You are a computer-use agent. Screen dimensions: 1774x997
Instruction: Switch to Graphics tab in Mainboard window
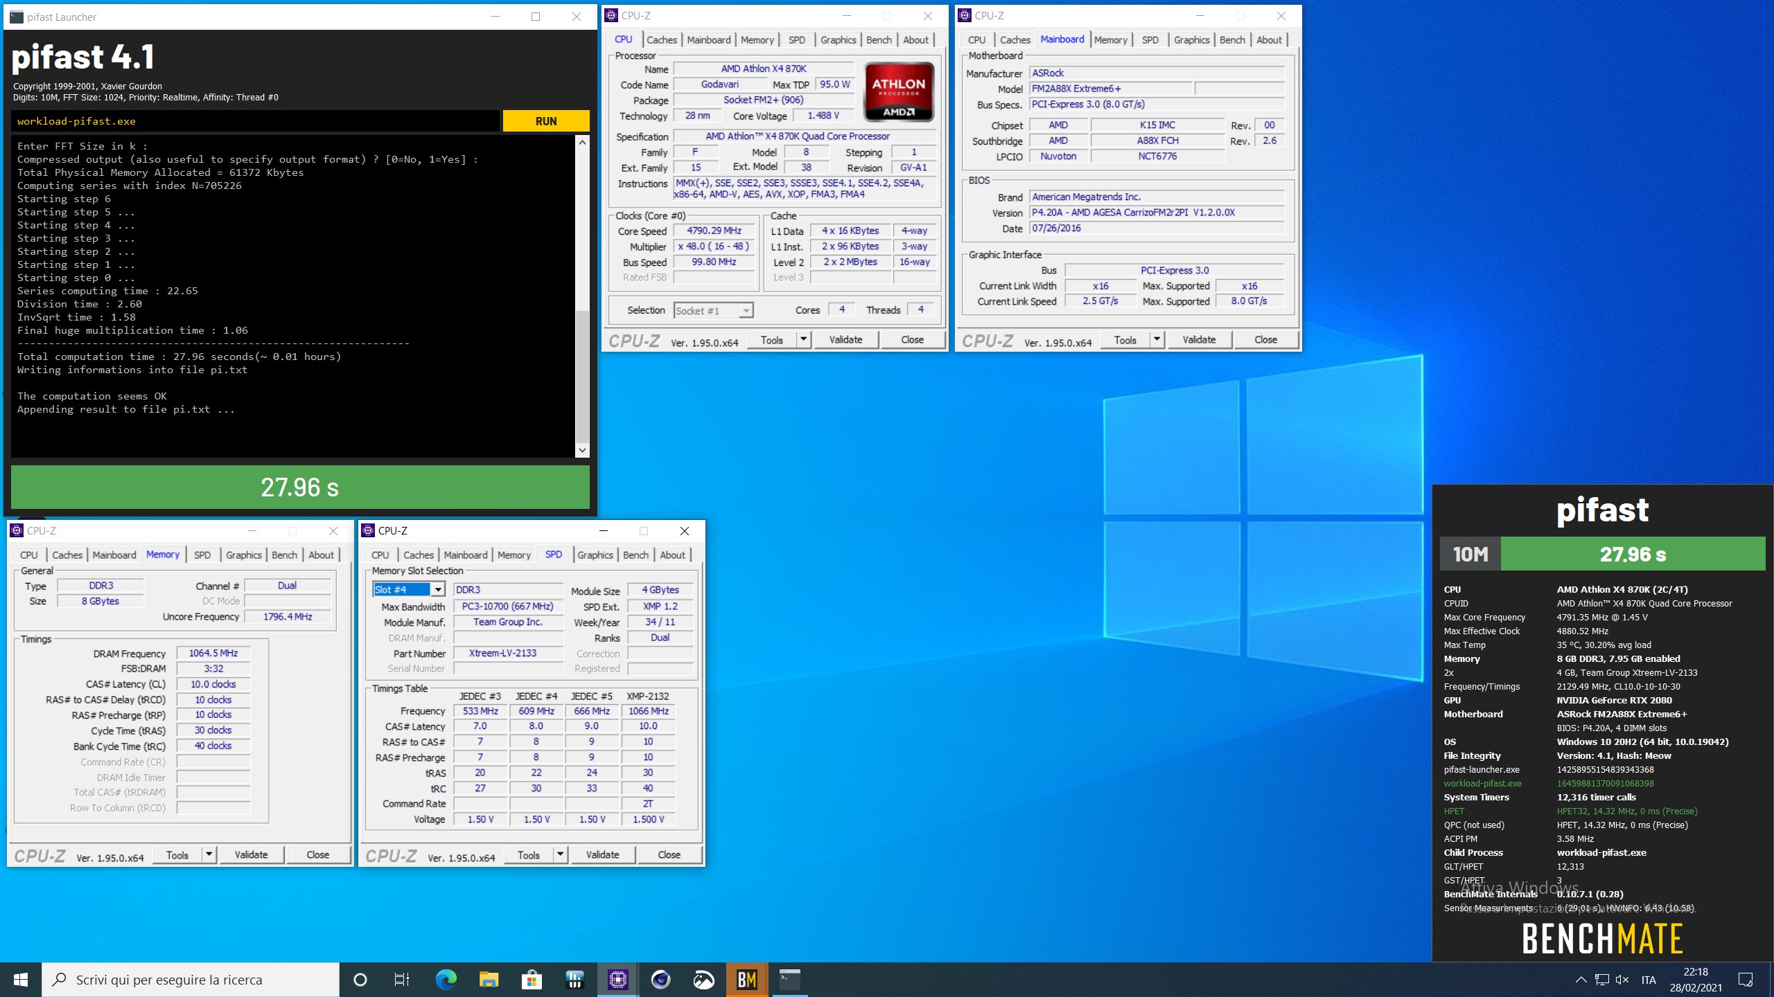pos(1191,39)
